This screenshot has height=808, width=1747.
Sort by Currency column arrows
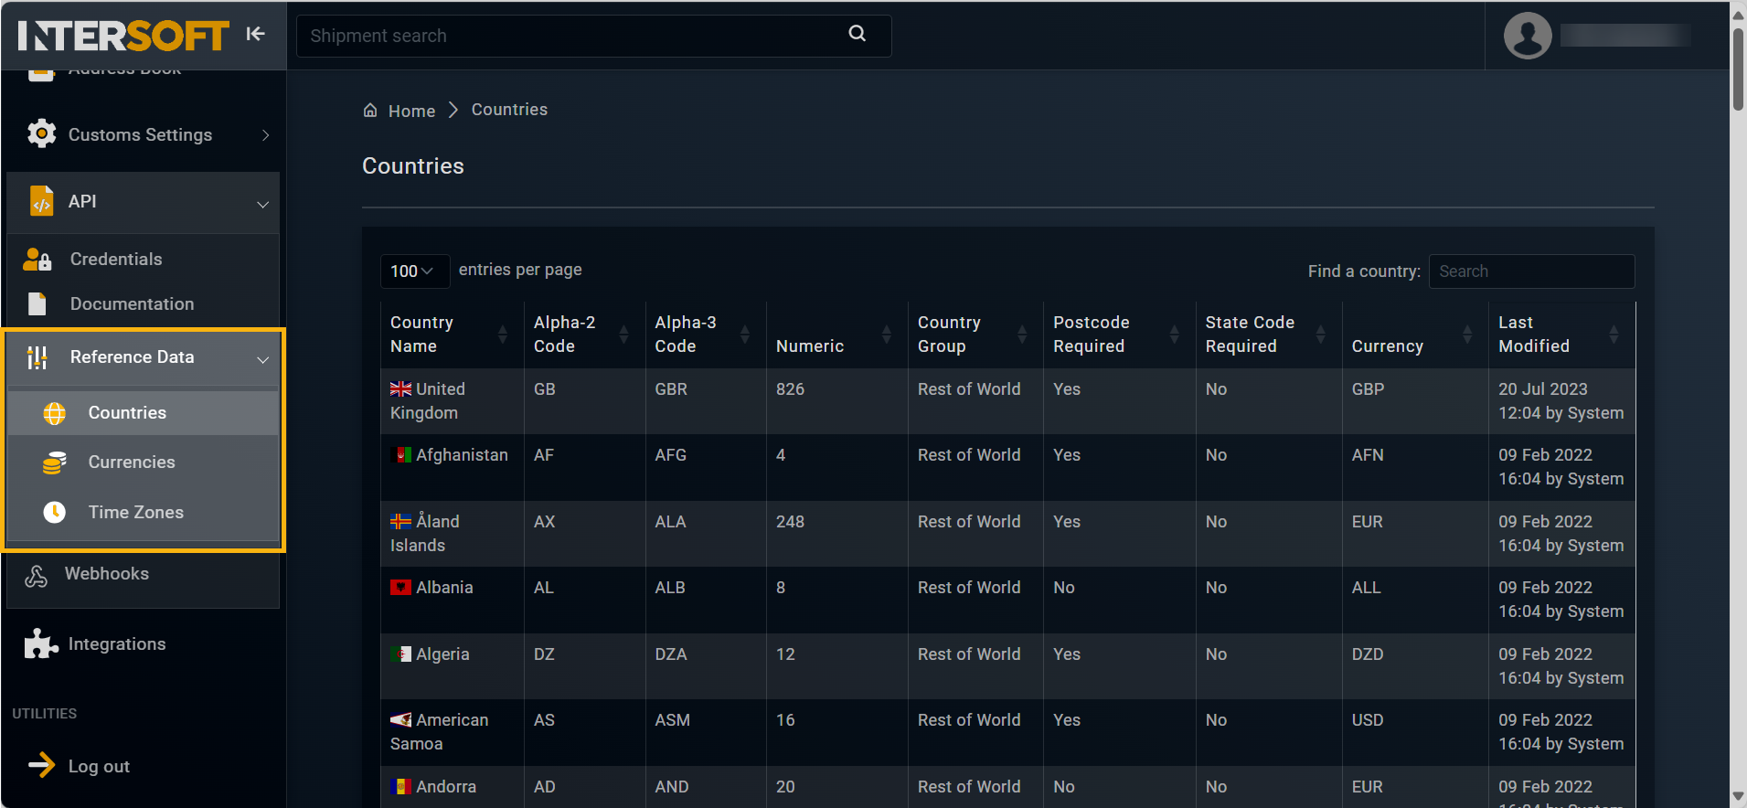pyautogui.click(x=1467, y=335)
